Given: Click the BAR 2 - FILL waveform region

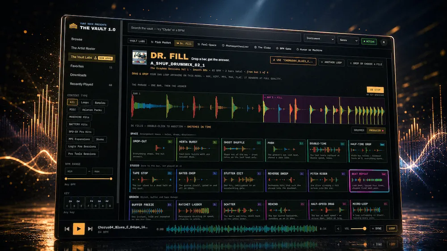Looking at the screenshot, I should click(324, 110).
